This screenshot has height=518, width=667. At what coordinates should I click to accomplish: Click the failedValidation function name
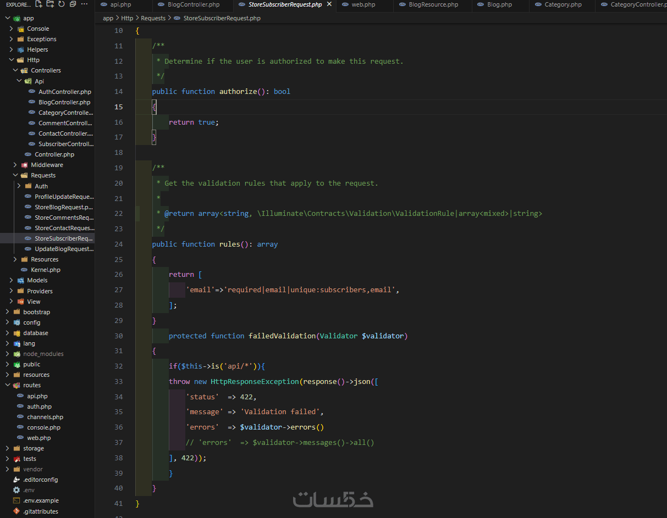click(x=282, y=336)
